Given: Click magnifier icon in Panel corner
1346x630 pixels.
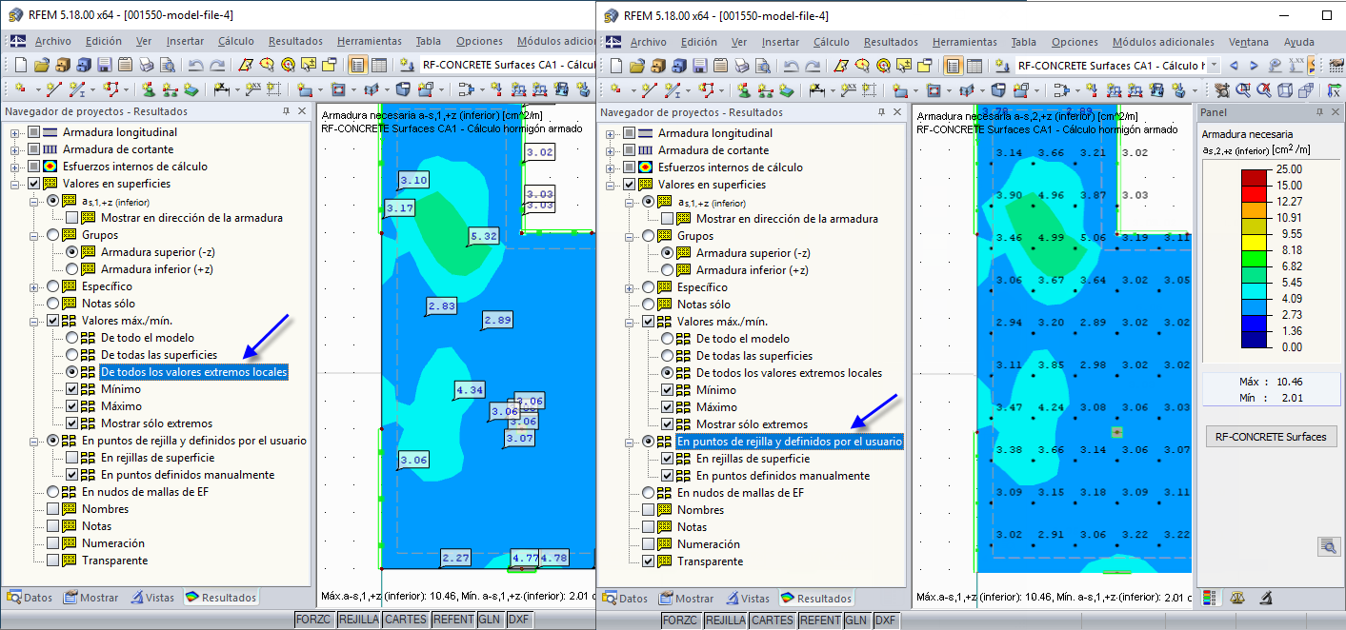Looking at the screenshot, I should coord(1328,546).
